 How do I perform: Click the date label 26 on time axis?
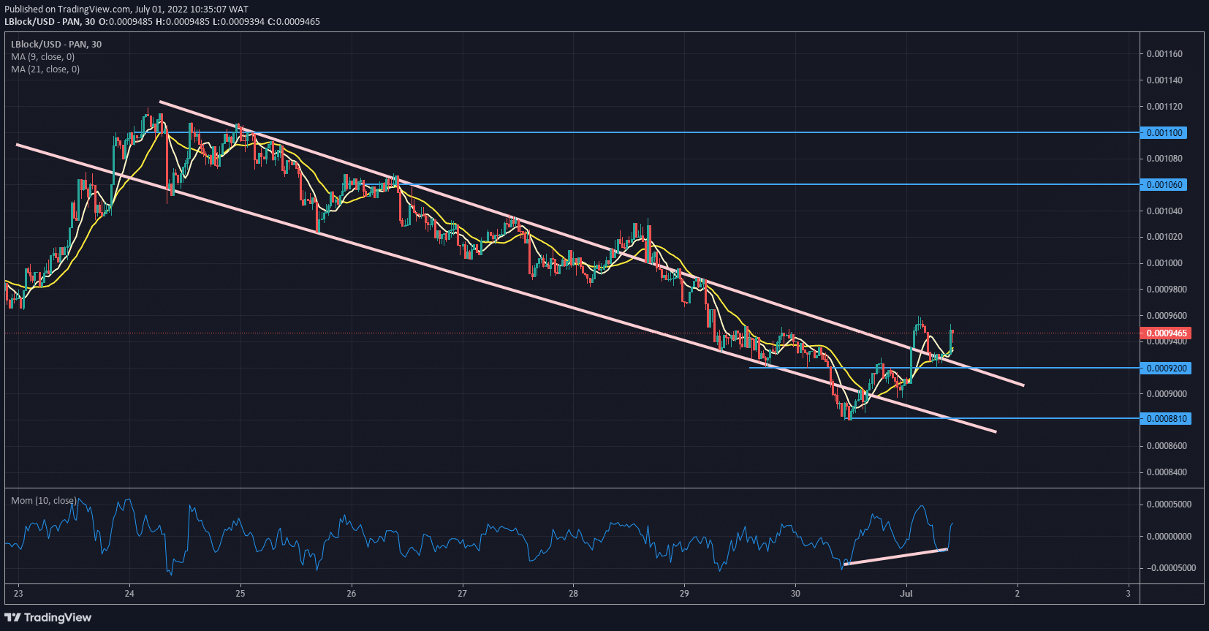pyautogui.click(x=352, y=594)
